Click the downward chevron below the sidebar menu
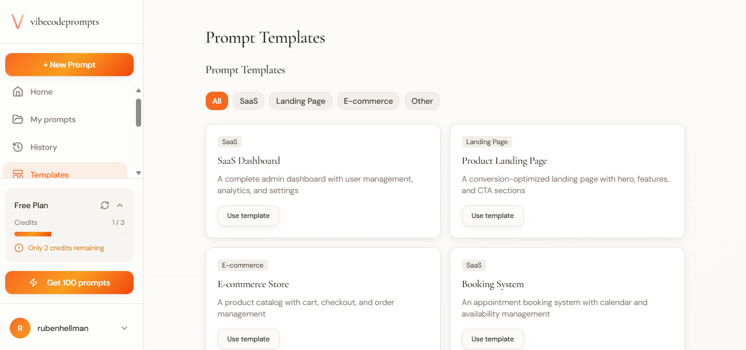The height and width of the screenshot is (350, 746). click(x=138, y=172)
